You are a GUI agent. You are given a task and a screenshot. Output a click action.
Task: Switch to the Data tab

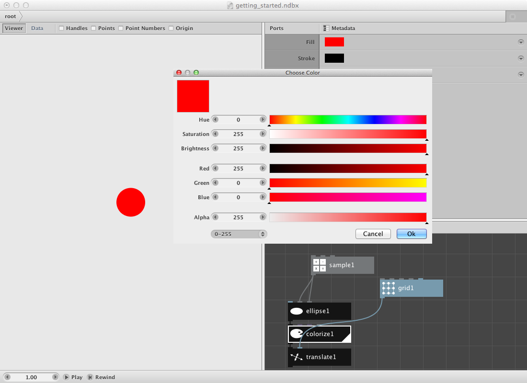click(x=37, y=28)
